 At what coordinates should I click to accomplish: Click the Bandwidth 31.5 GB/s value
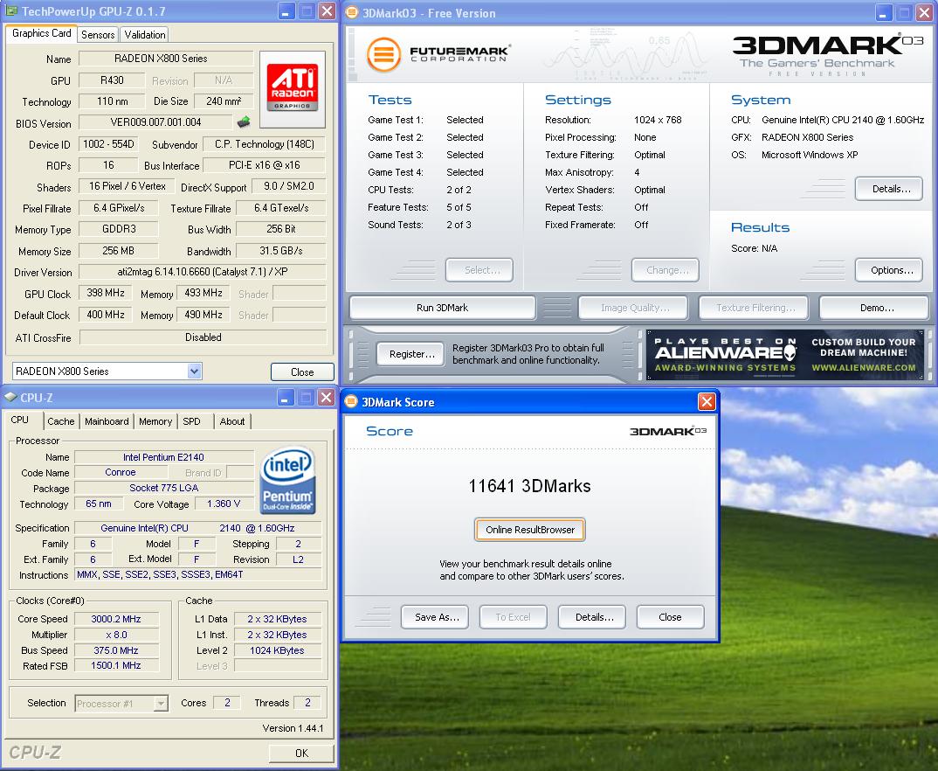[x=280, y=251]
